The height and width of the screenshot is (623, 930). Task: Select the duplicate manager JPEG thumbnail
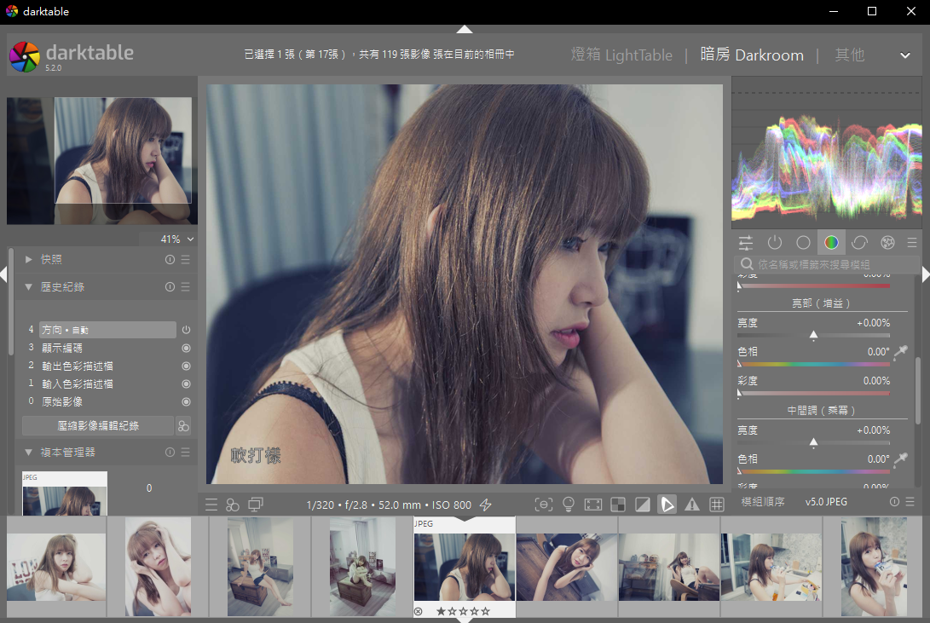coord(65,493)
